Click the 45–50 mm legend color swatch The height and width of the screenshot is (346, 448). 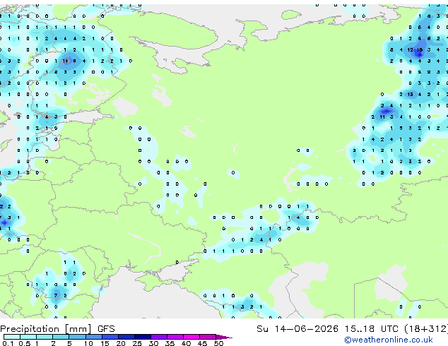tap(208, 337)
